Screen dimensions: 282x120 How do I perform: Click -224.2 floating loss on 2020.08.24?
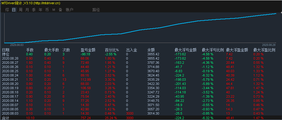coord(180,75)
